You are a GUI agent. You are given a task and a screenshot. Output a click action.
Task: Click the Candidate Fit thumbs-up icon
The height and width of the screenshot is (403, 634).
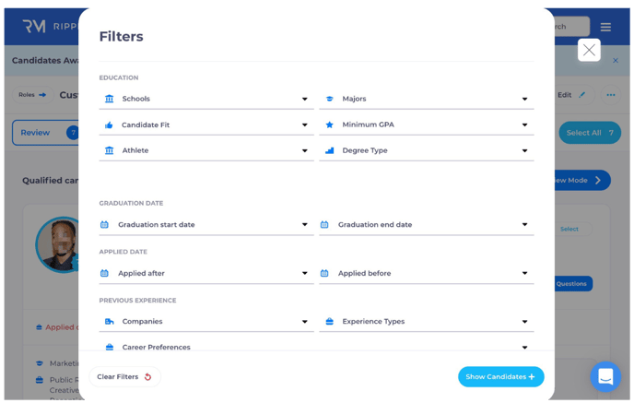(x=110, y=124)
